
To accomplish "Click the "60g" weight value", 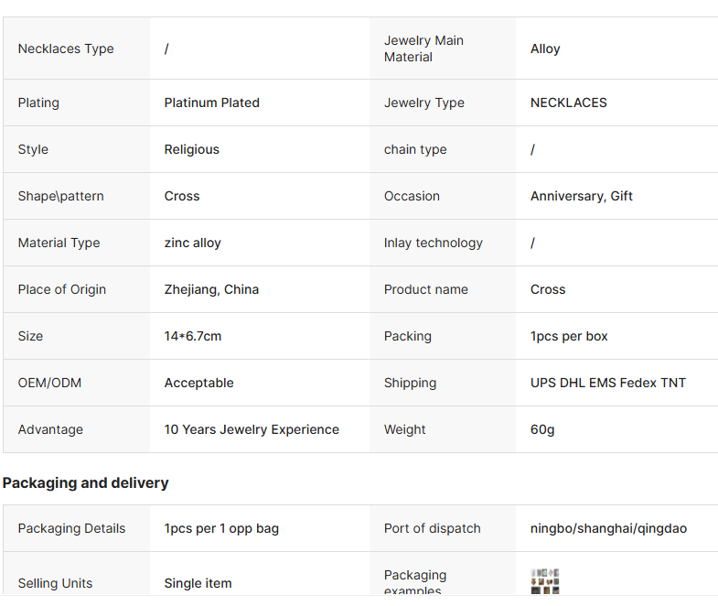I will [542, 429].
